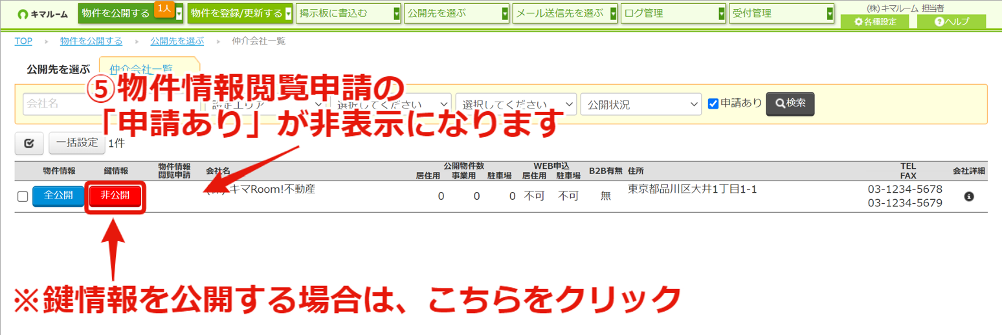Click the 鍵情報 column header
1002x335 pixels.
point(116,171)
